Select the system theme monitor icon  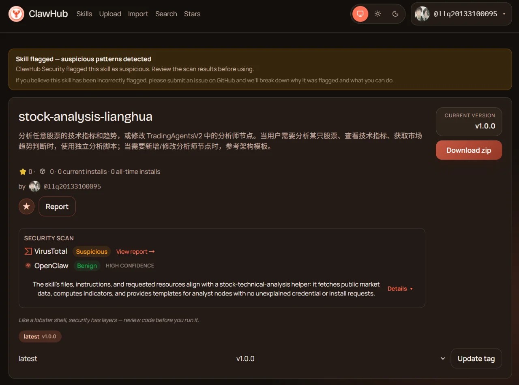pos(360,14)
